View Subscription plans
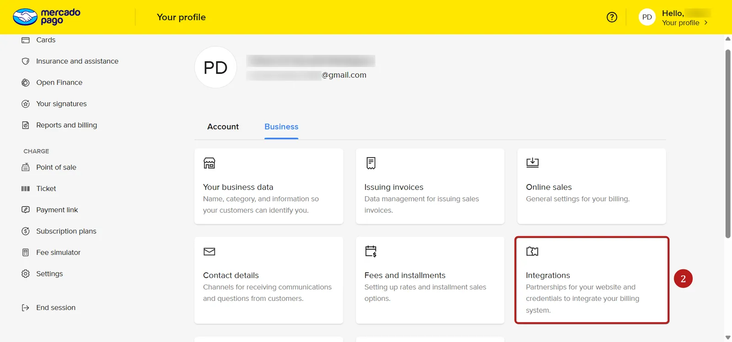 point(66,231)
